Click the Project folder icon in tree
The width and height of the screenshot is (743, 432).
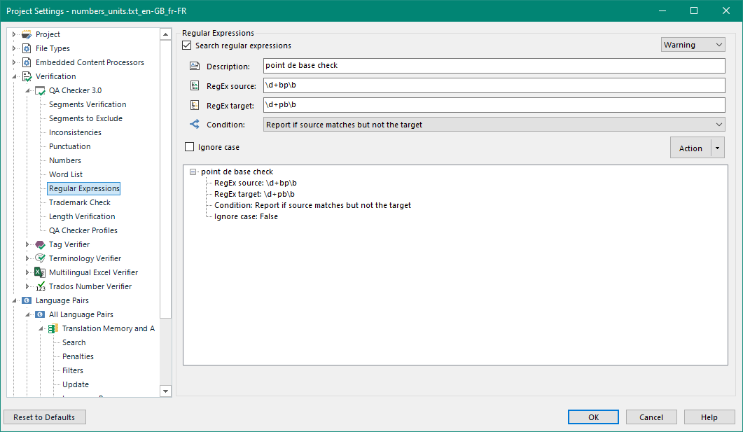pyautogui.click(x=27, y=34)
